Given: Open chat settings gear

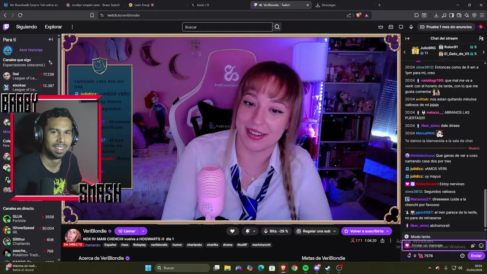Looking at the screenshot, I should click(462, 256).
